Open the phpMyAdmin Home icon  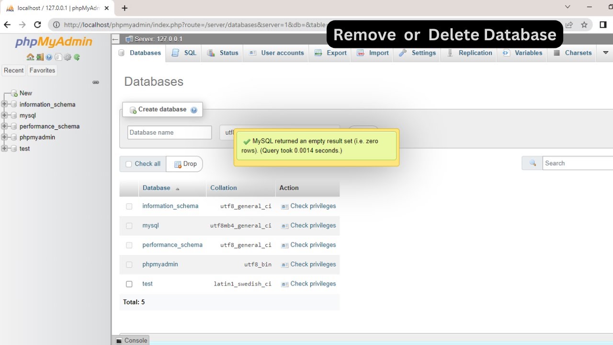pyautogui.click(x=30, y=57)
